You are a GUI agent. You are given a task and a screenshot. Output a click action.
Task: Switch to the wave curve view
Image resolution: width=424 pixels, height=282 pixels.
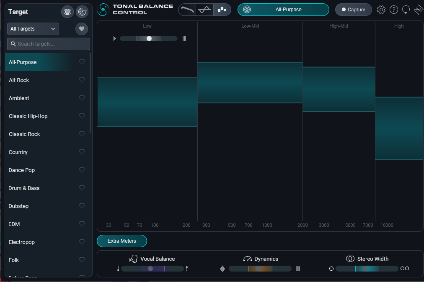click(x=204, y=10)
